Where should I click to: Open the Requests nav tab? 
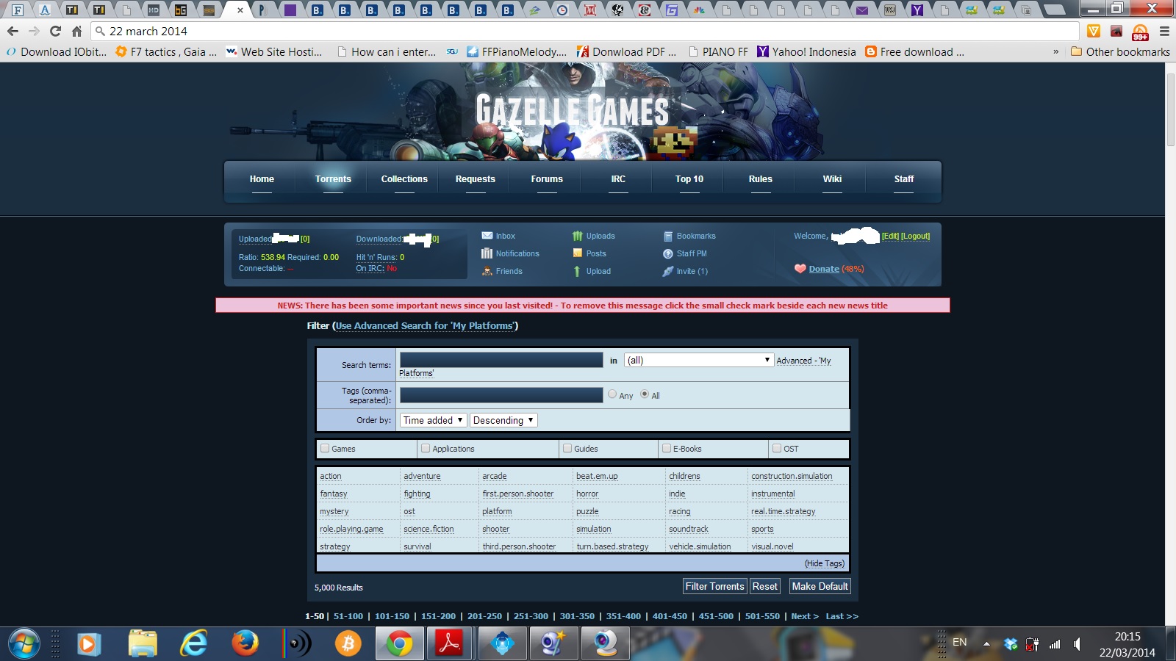click(x=476, y=179)
